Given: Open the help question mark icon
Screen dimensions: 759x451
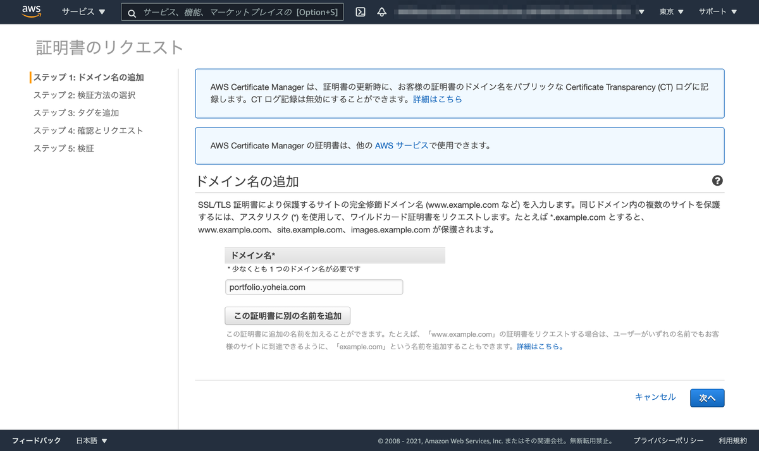Looking at the screenshot, I should tap(717, 181).
